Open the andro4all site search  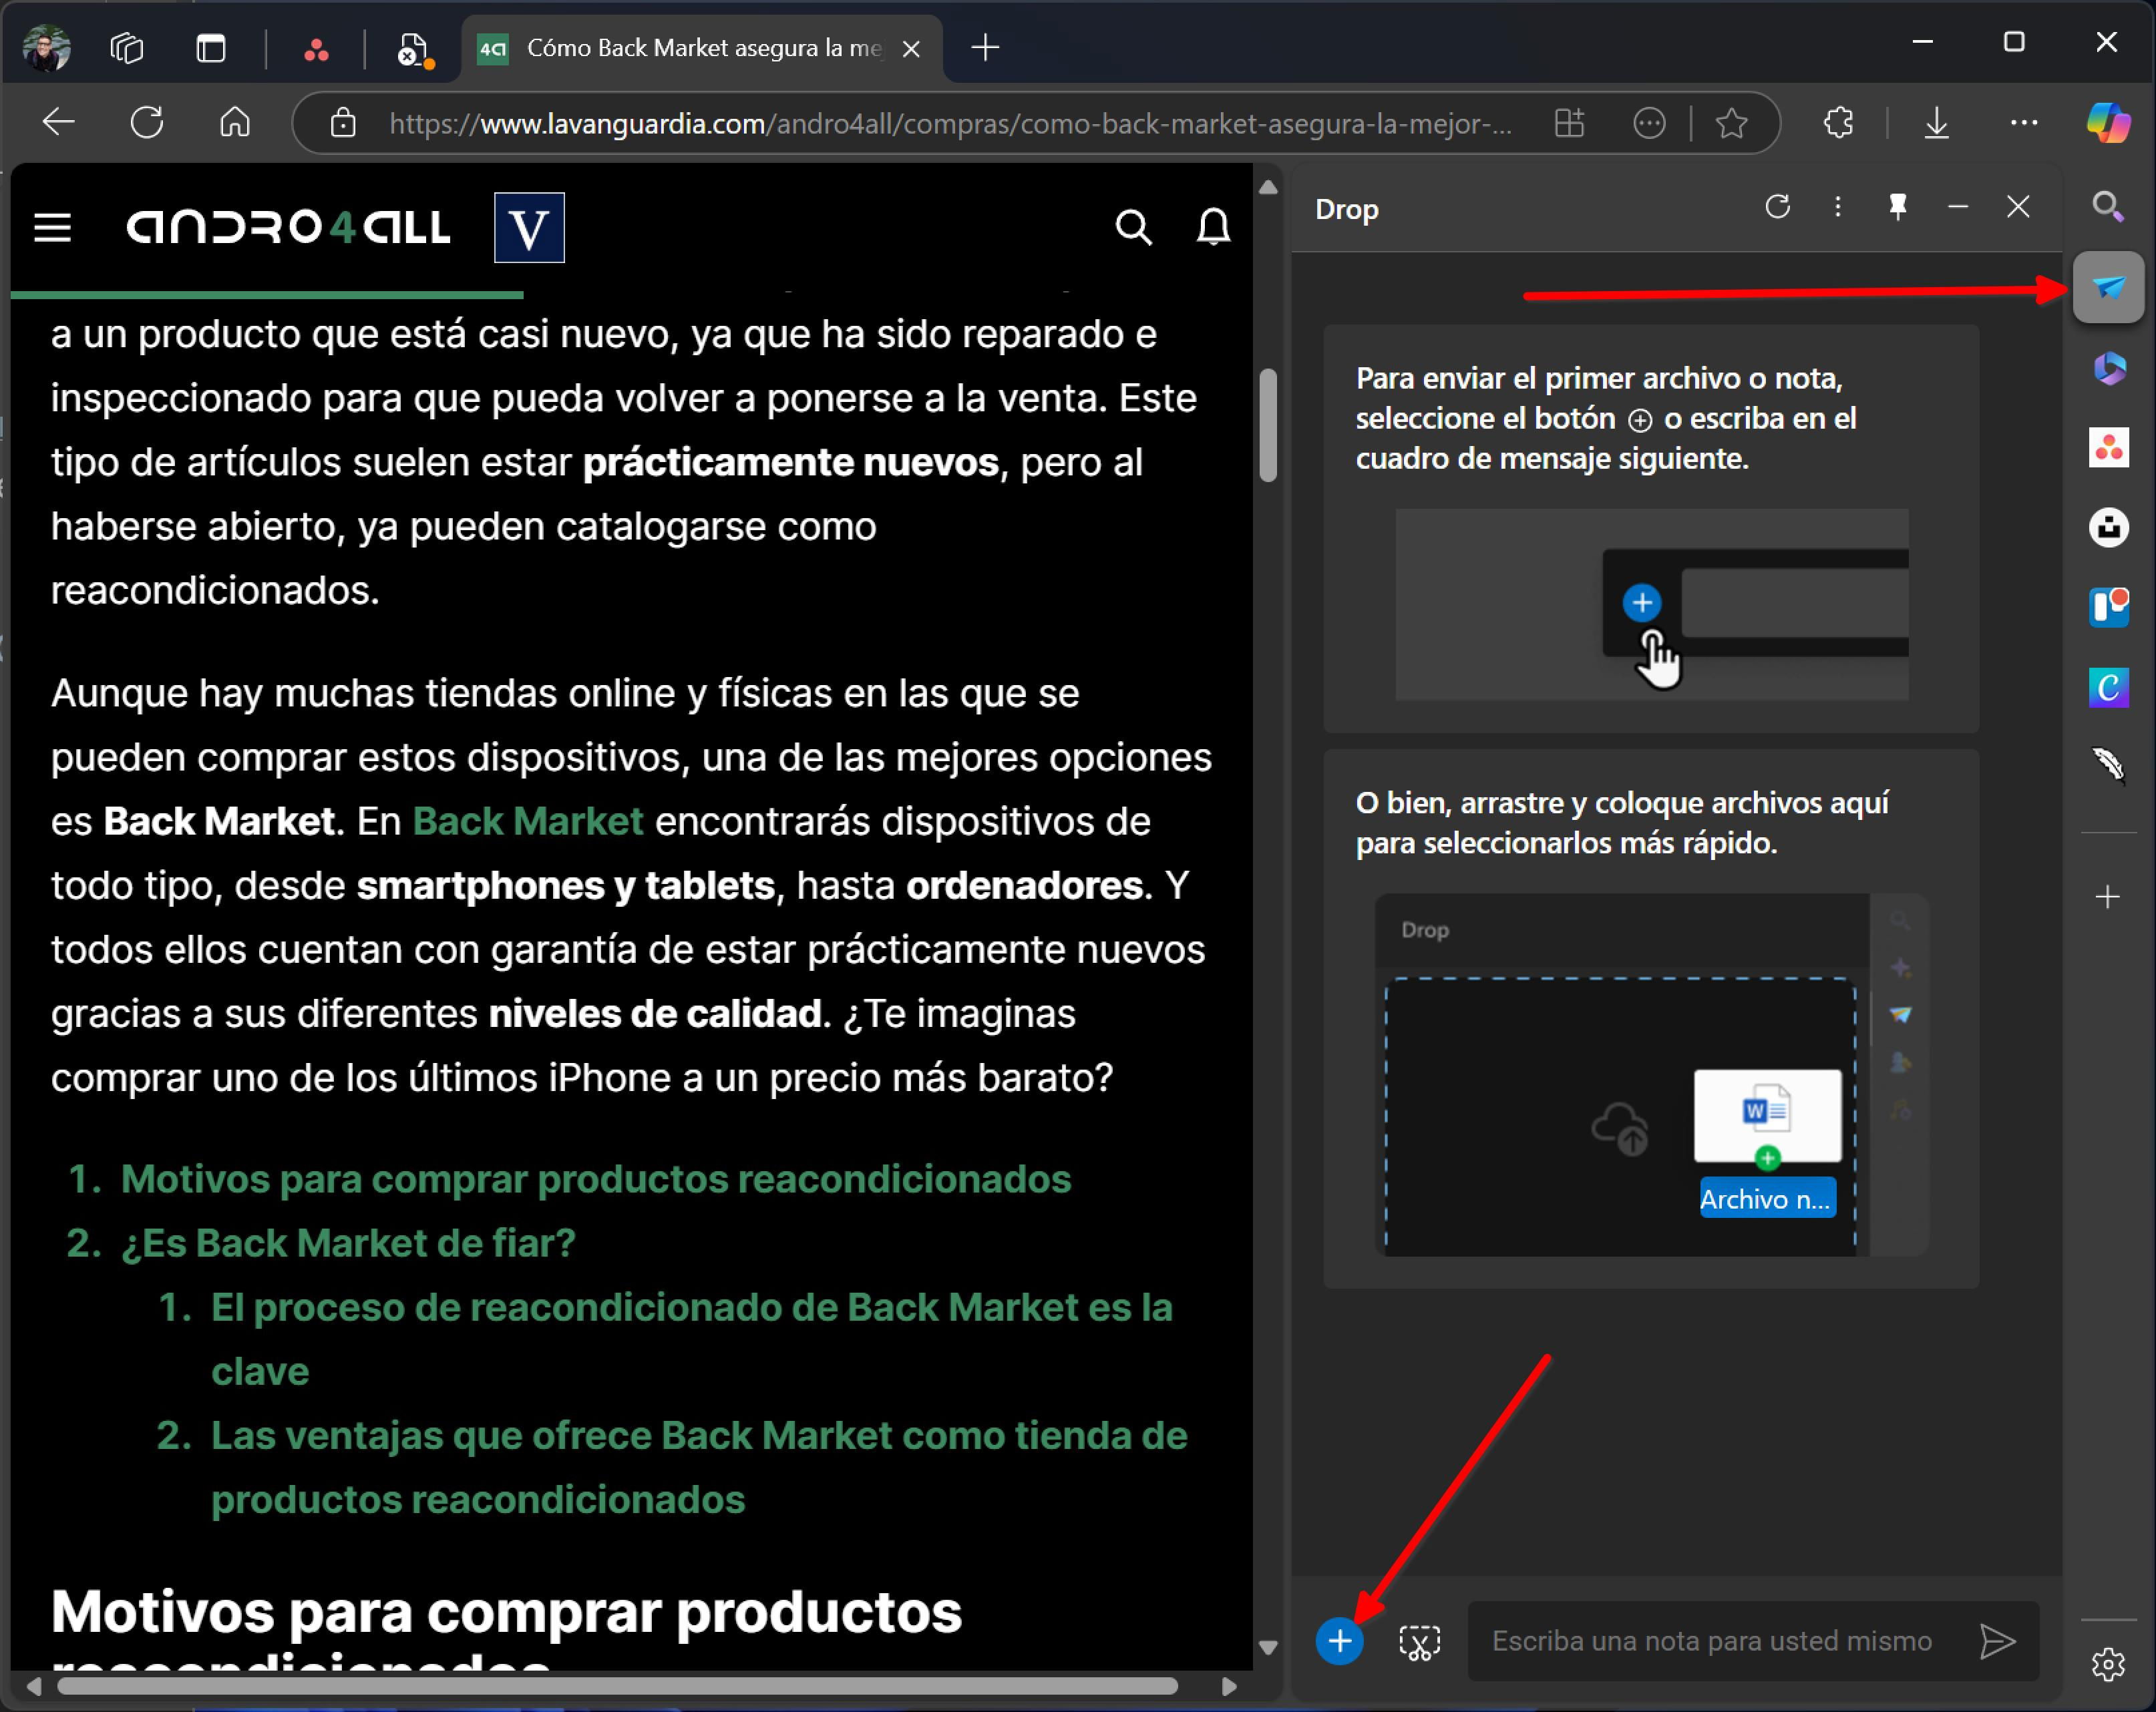(x=1133, y=228)
